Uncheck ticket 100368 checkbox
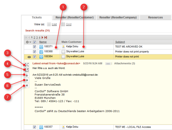Image resolution: width=172 pixels, height=130 pixels. (x=34, y=51)
